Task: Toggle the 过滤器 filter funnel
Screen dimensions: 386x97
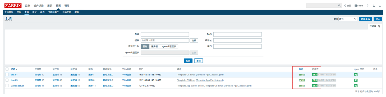Action: coord(379,26)
